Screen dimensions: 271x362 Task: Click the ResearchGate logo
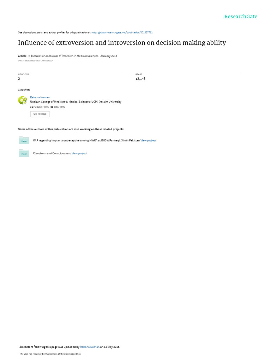[241, 17]
